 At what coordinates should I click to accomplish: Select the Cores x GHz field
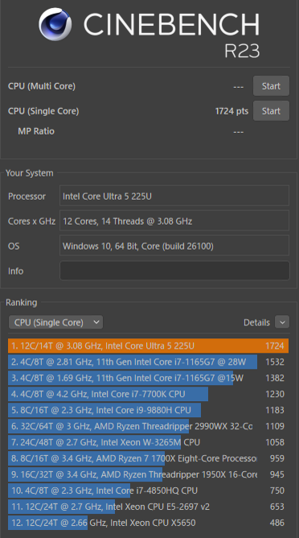pos(174,221)
